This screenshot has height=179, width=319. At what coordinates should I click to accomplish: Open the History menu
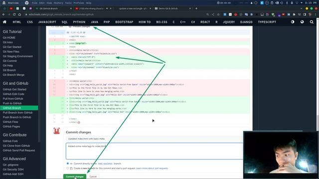58,3
